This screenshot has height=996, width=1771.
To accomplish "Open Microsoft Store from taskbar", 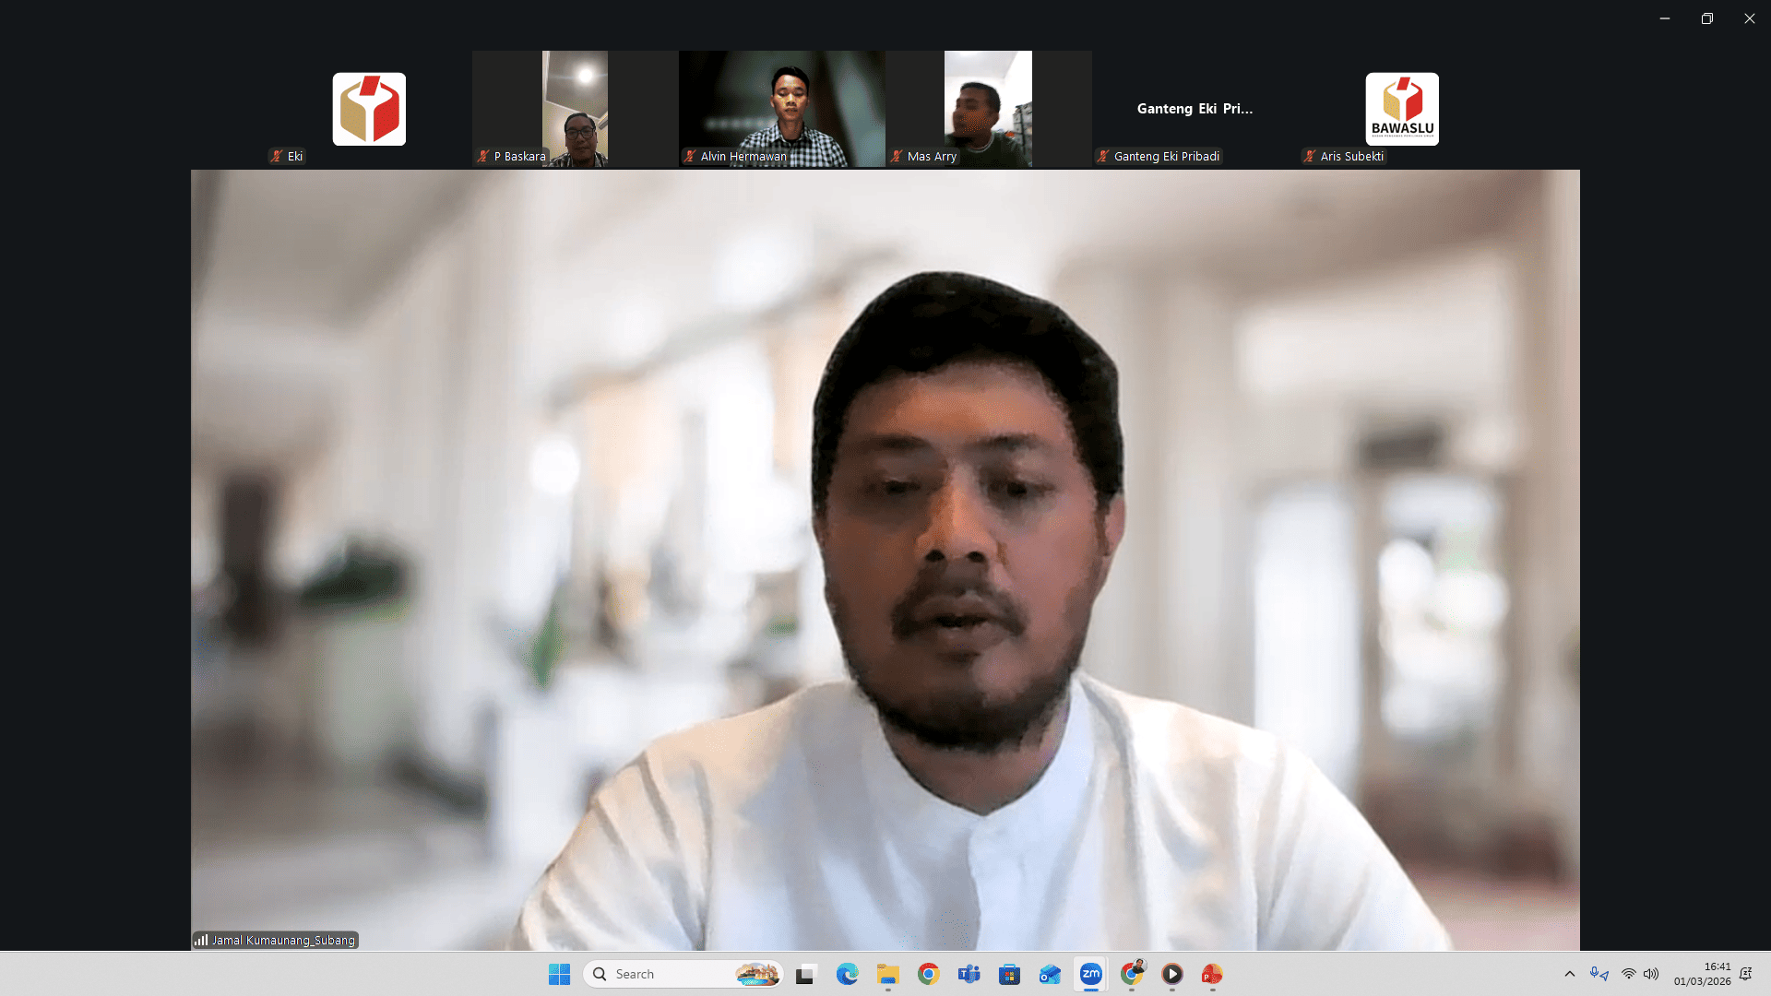I will click(1009, 974).
